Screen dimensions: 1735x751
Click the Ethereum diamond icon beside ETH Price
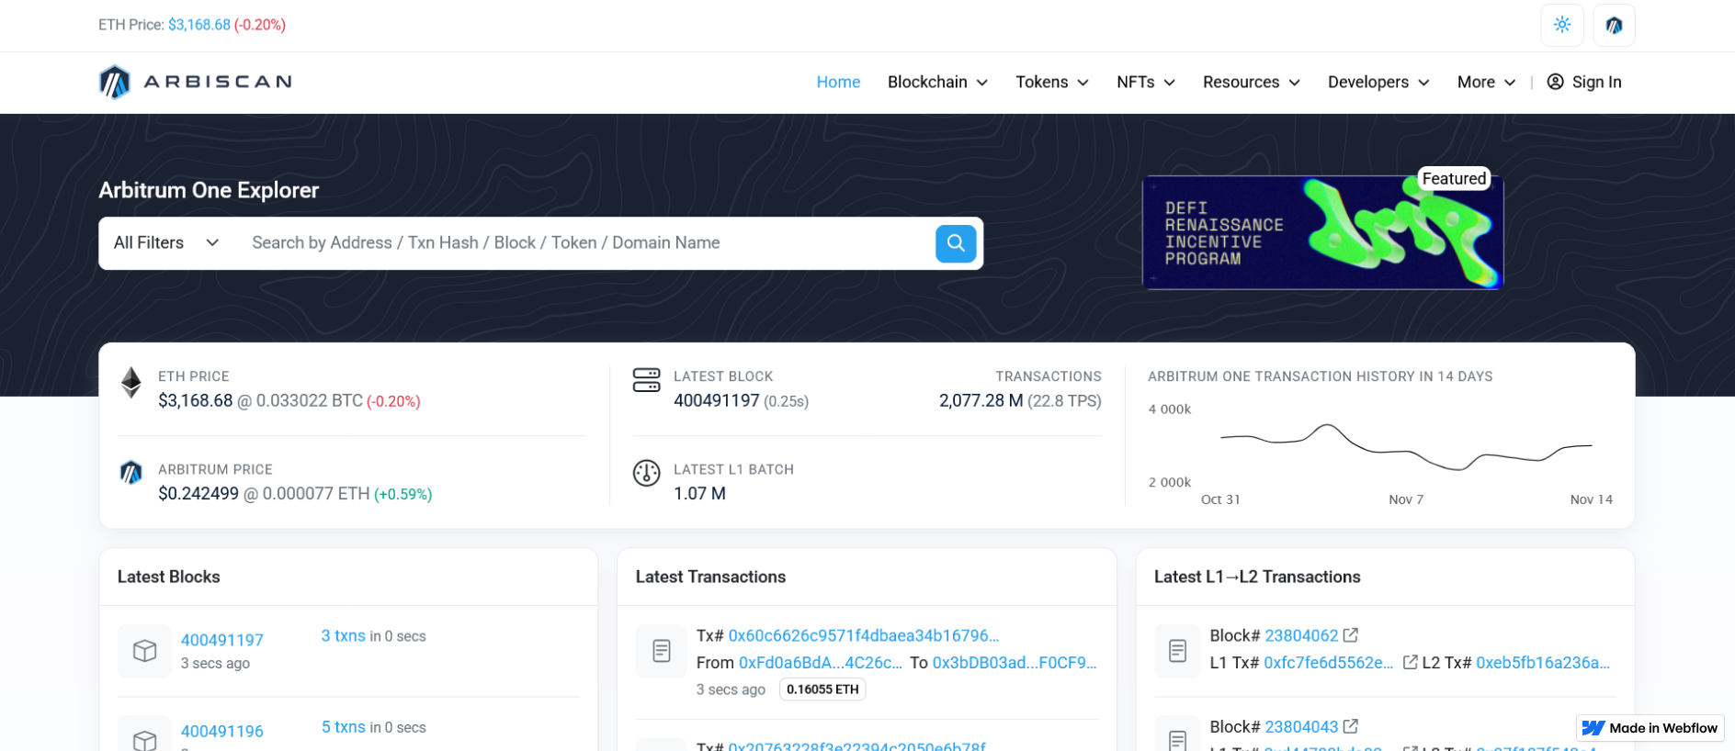click(x=131, y=383)
